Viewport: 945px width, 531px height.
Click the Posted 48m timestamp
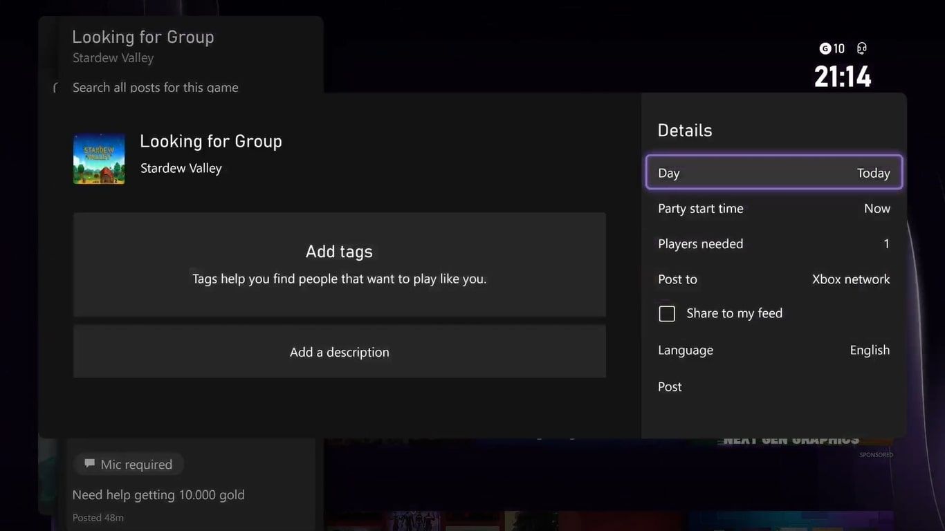click(98, 517)
